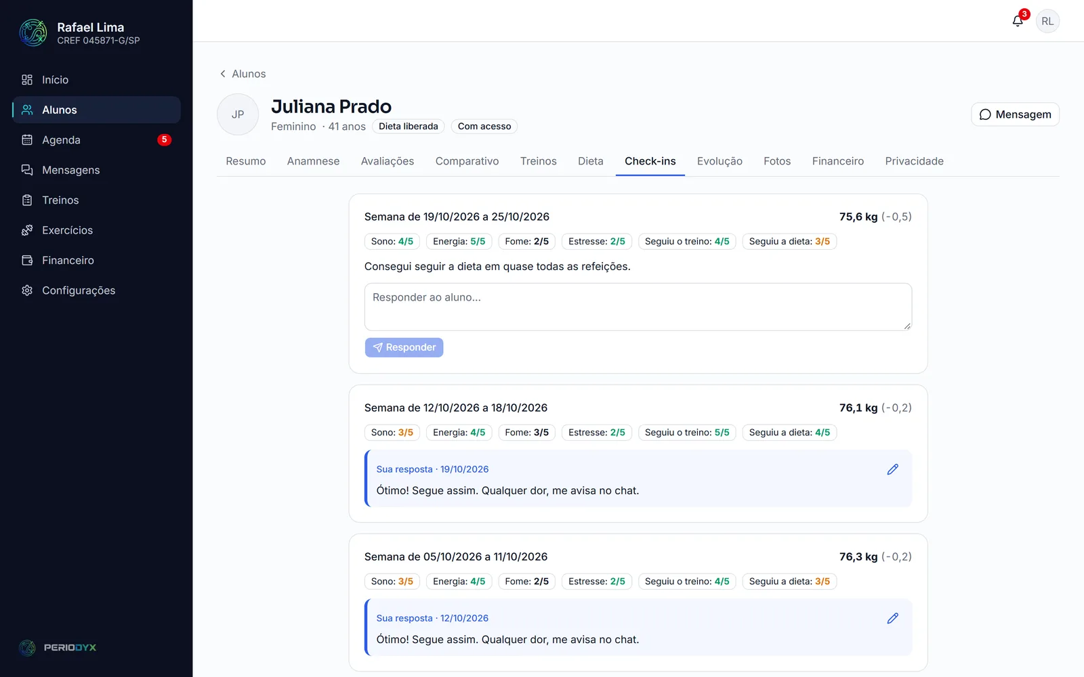Click the Periodyx logo at sidebar bottom

(x=58, y=648)
